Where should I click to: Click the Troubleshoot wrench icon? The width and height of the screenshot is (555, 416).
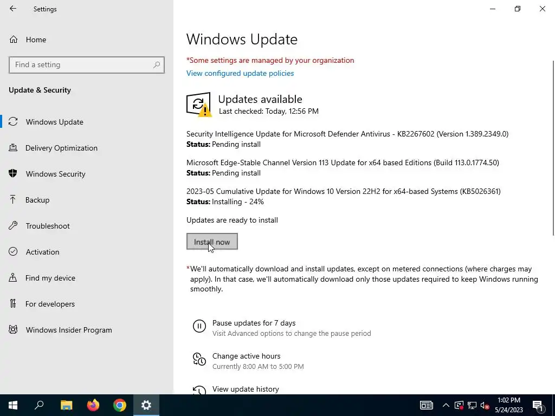pos(13,225)
